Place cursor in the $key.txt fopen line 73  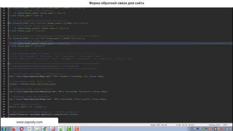(x=57, y=76)
